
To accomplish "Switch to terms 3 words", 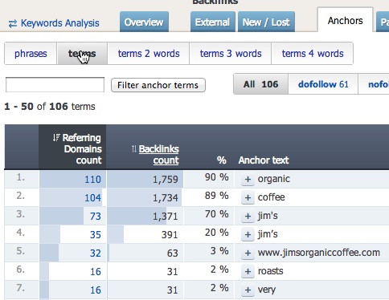I will coord(231,54).
